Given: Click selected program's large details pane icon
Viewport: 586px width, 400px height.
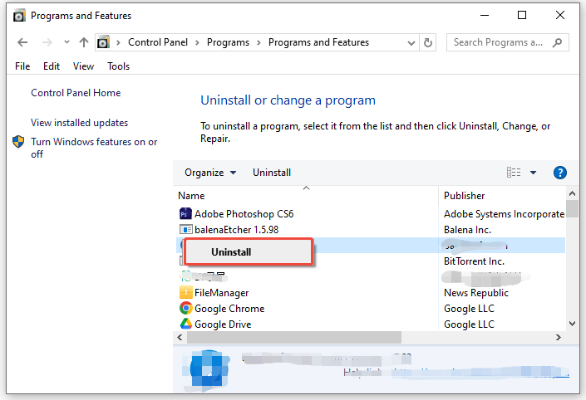Looking at the screenshot, I should (206, 369).
